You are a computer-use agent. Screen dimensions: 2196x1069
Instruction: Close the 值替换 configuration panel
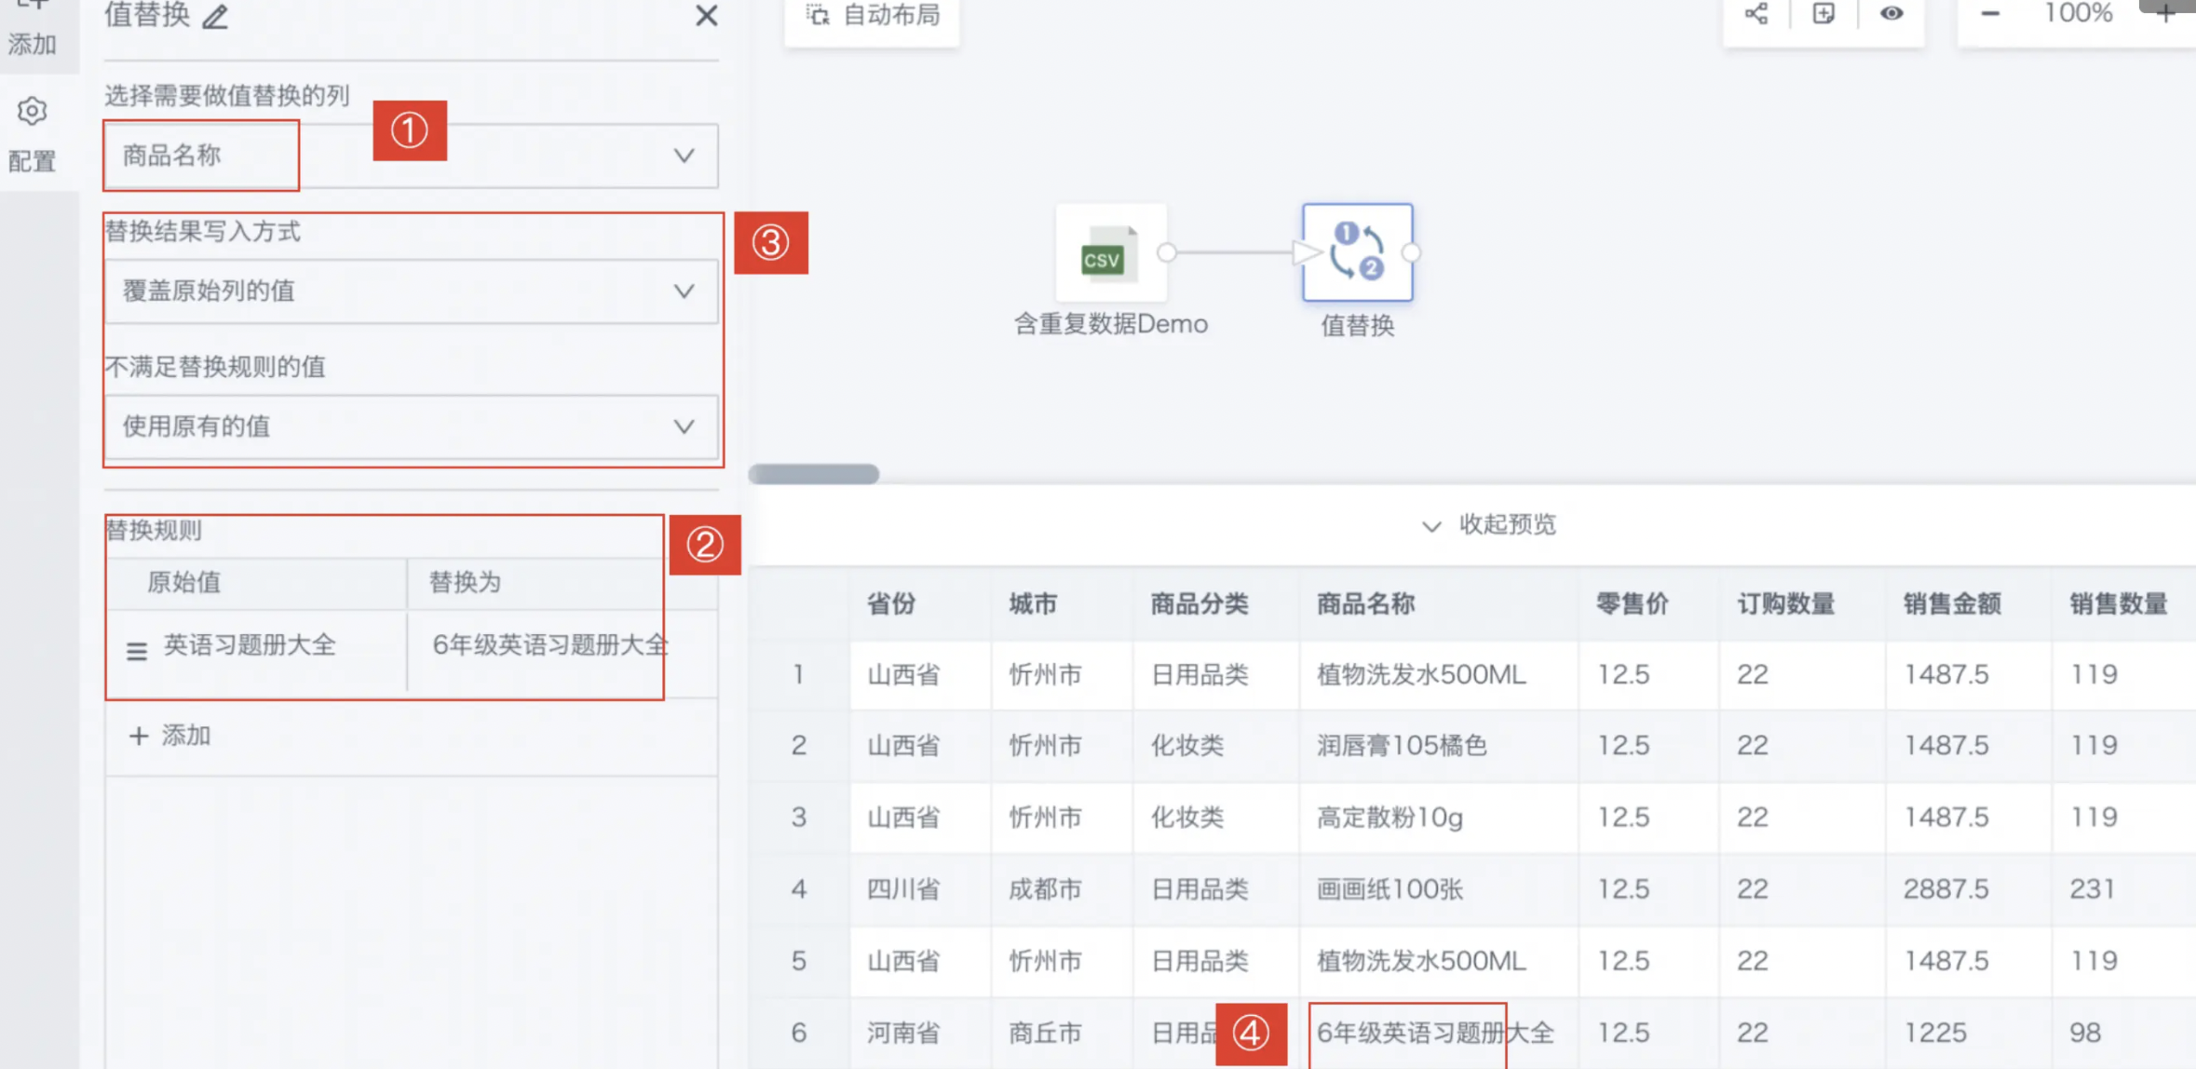tap(706, 15)
